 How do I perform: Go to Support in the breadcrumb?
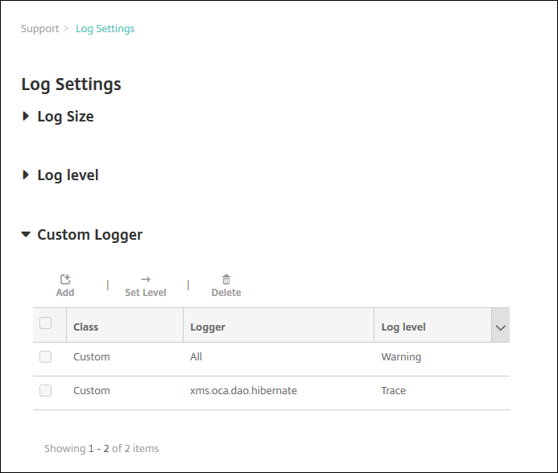tap(39, 29)
